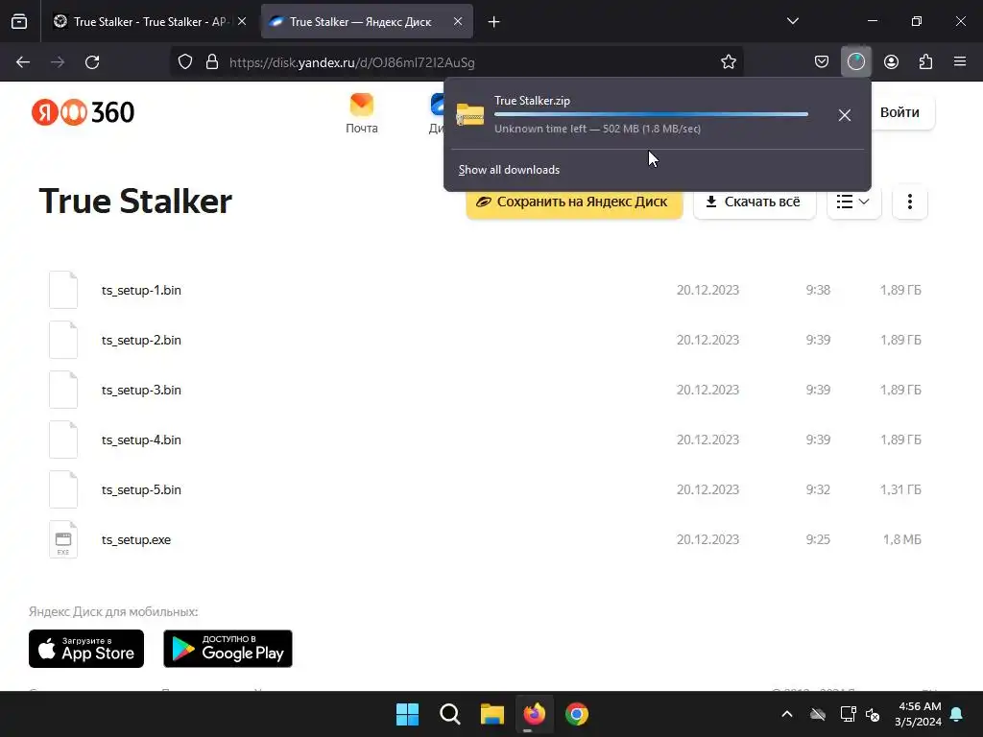Image resolution: width=983 pixels, height=737 pixels.
Task: View site security padlock info
Action: coord(212,62)
